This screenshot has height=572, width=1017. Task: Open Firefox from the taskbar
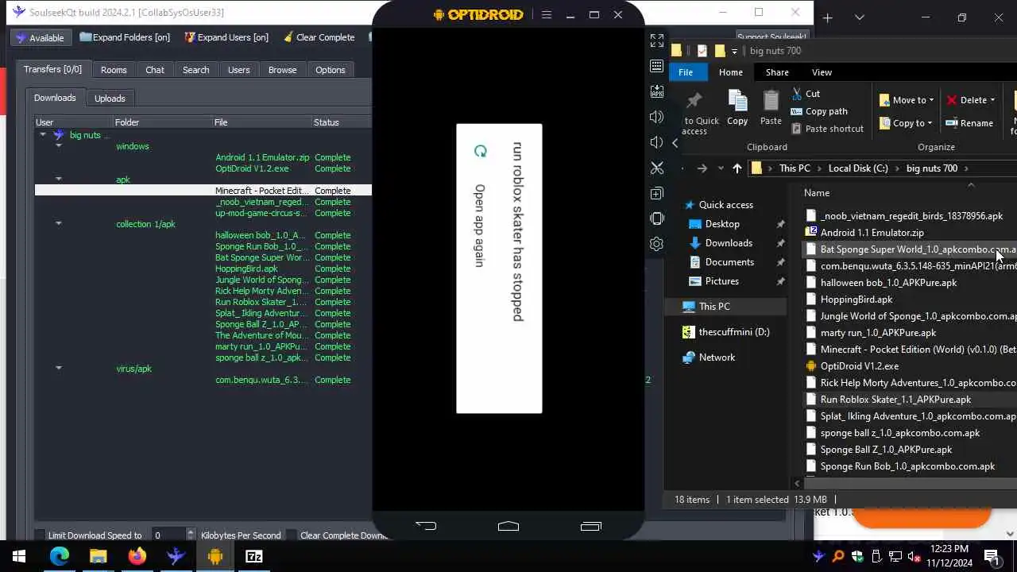(137, 556)
